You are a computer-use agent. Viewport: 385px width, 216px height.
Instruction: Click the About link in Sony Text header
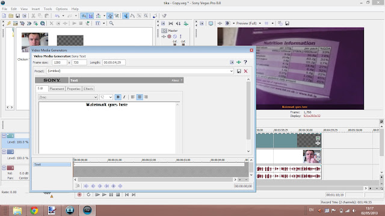(x=175, y=80)
